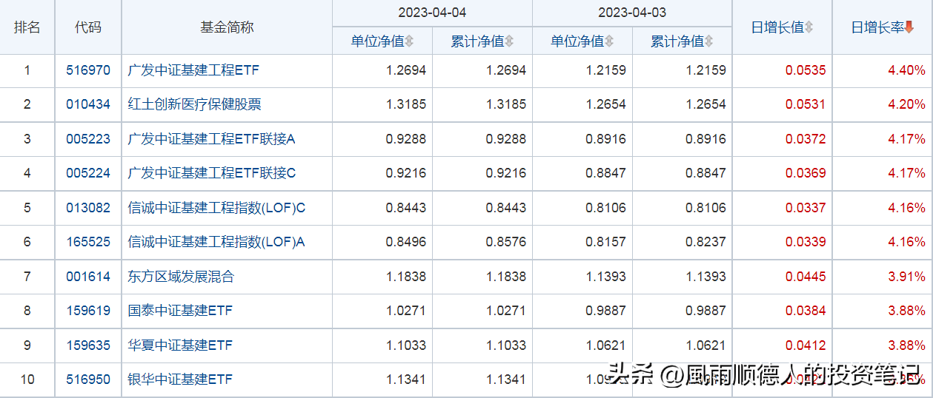Select daily growth value 0.0369
The image size is (933, 398).
point(806,173)
